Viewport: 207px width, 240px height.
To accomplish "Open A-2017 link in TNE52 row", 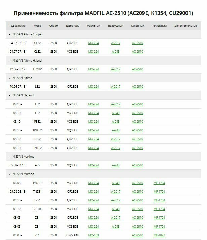I will coord(116,148).
